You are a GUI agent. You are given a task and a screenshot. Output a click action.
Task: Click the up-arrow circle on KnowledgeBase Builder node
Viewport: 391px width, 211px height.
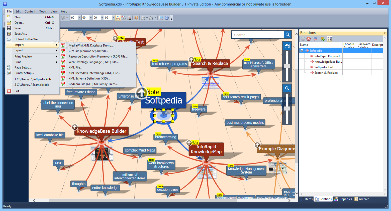[x=75, y=127]
